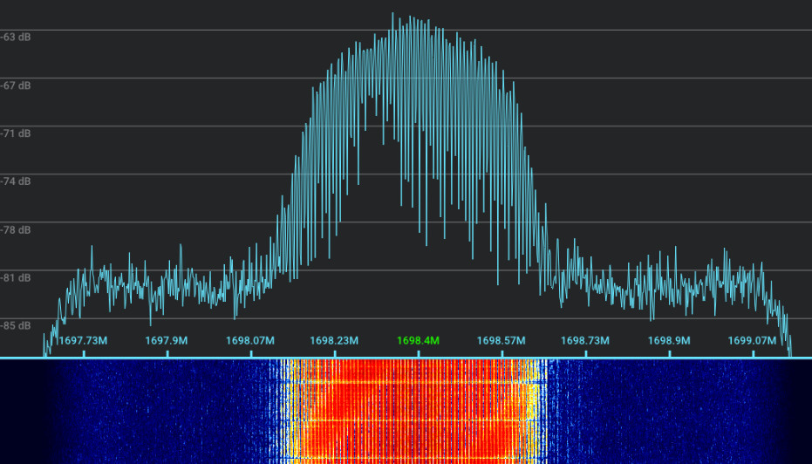Screen dimensions: 812x464
Task: Click the red signal band in waterfall
Action: click(x=410, y=410)
